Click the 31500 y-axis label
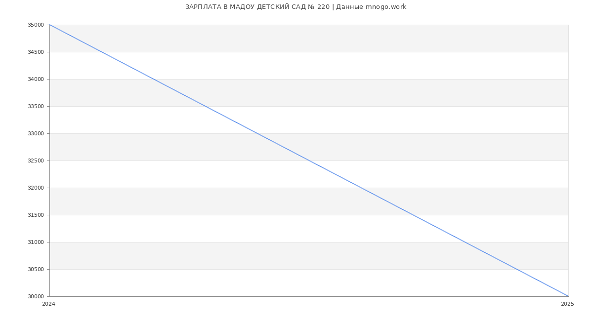Viewport: 593px width, 321px height. tap(36, 215)
